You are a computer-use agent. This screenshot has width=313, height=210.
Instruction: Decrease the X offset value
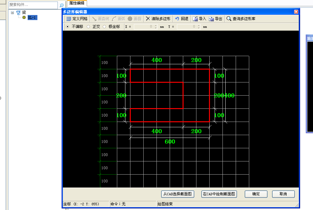tap(156, 28)
